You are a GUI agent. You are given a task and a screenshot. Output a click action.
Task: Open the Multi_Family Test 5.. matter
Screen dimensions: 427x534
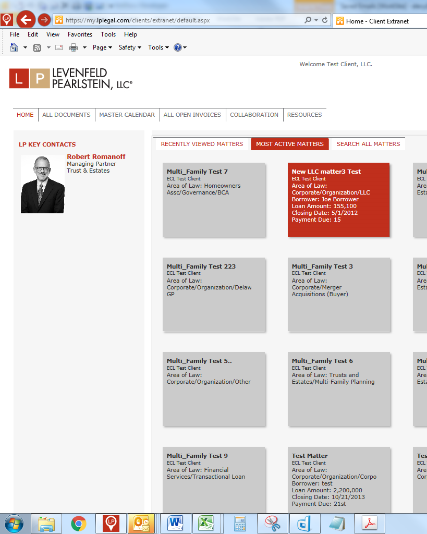[x=214, y=389]
